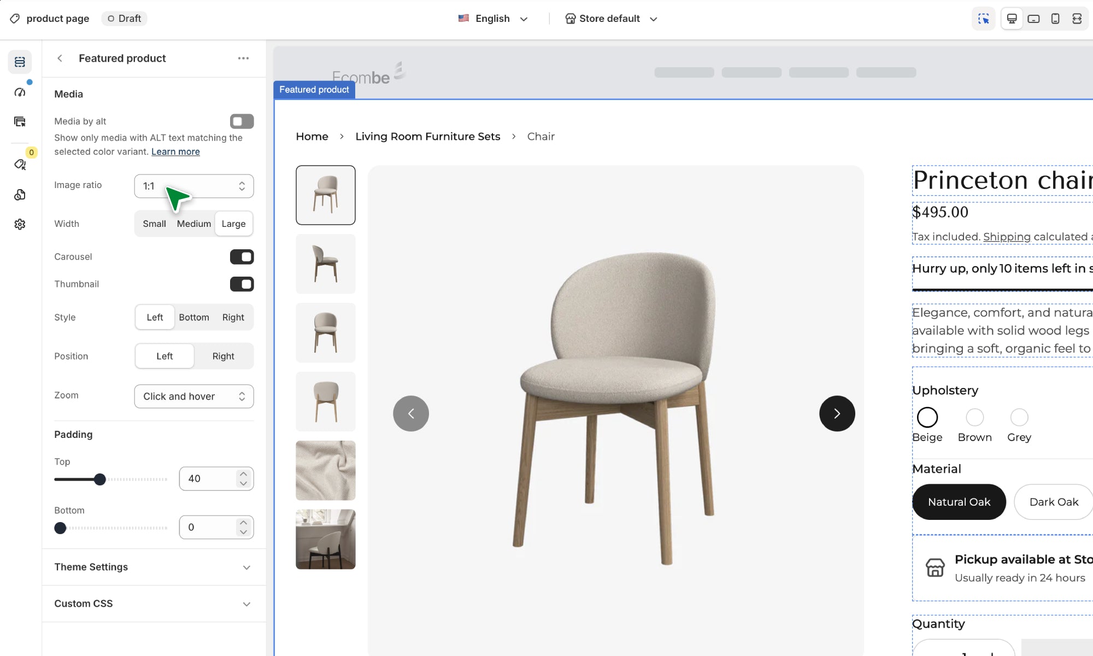Viewport: 1093px width, 656px height.
Task: Click the Learn more link
Action: [x=175, y=151]
